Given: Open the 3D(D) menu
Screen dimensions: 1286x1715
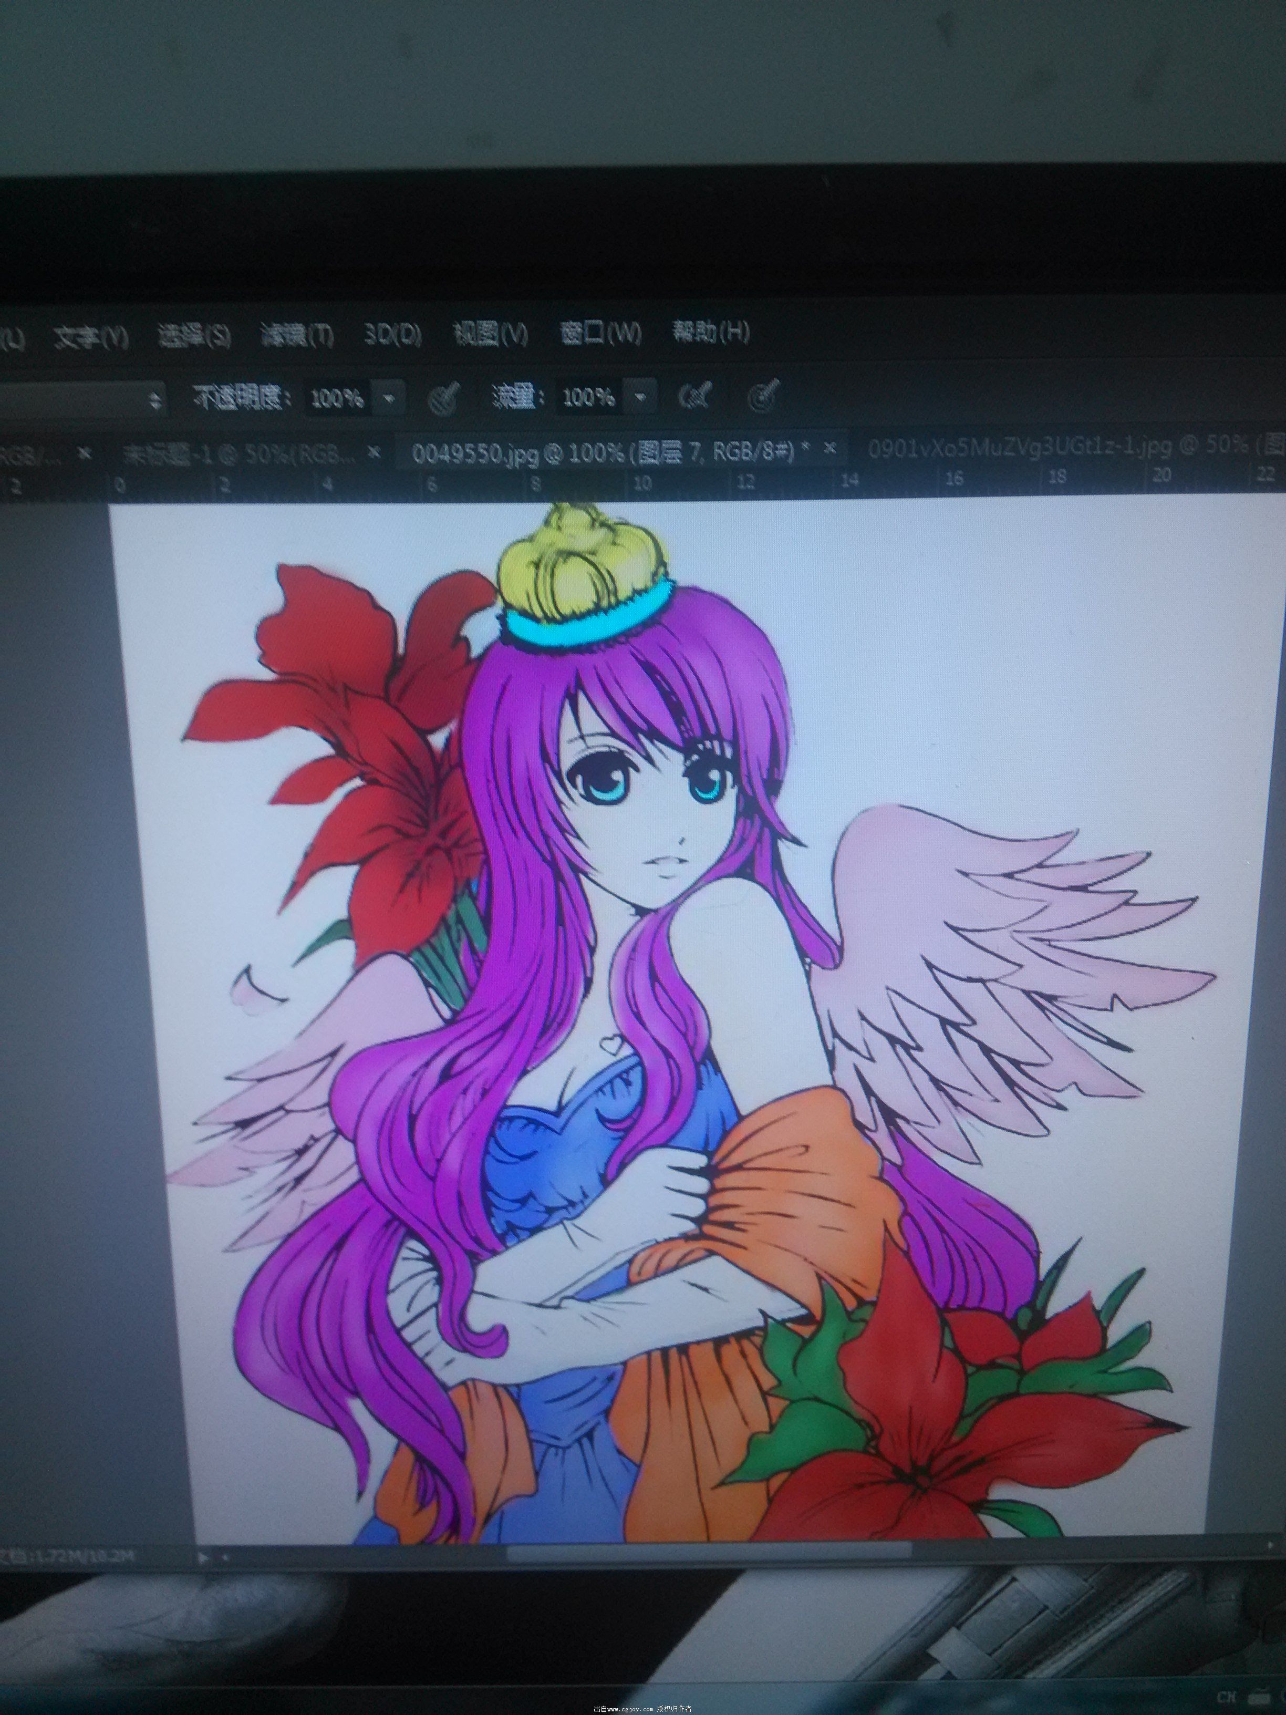Looking at the screenshot, I should tap(393, 334).
